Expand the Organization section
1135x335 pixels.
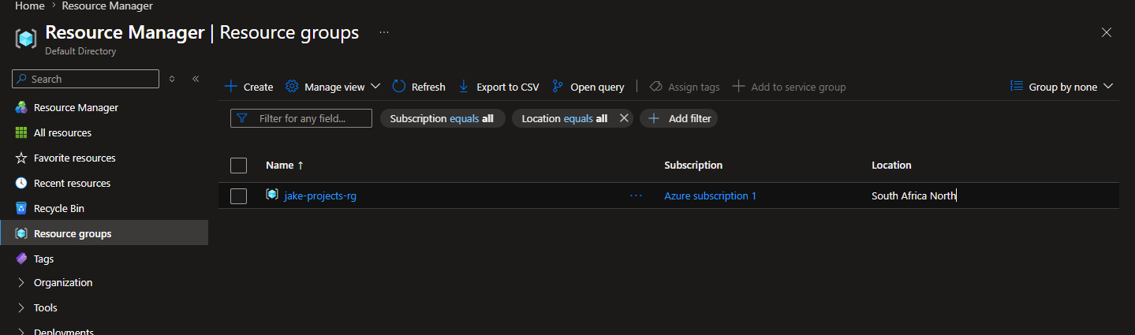[63, 282]
